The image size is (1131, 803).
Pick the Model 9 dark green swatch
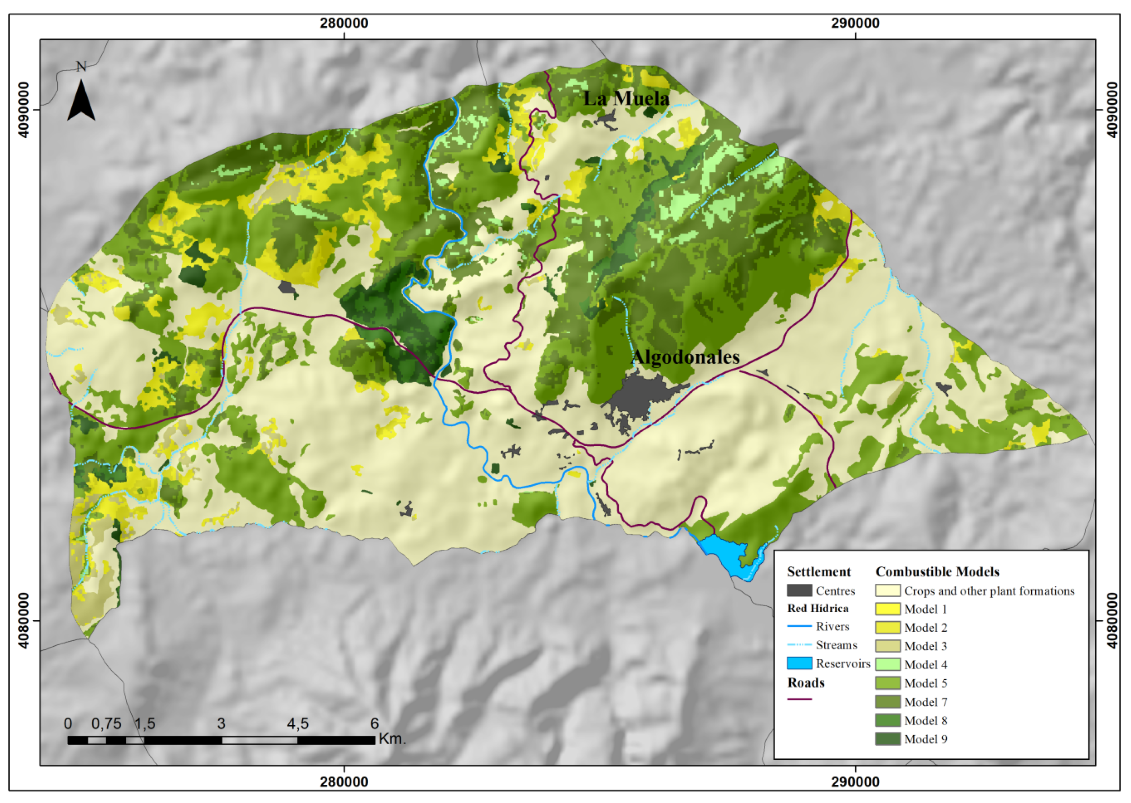(888, 739)
